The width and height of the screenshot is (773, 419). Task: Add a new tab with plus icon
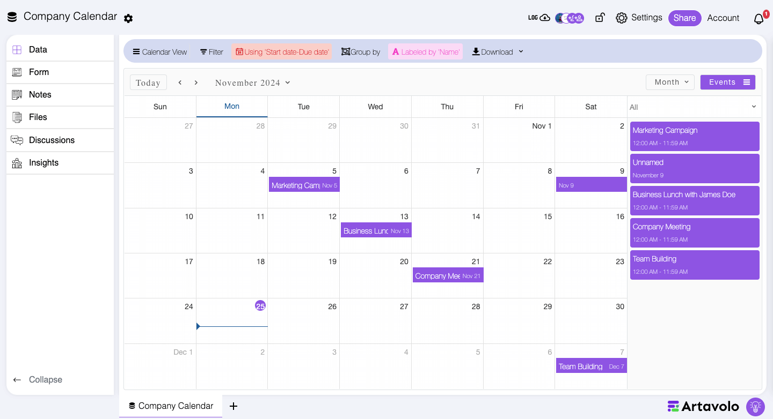234,406
